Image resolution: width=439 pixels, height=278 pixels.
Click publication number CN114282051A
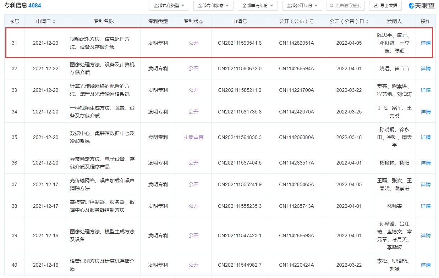click(x=296, y=43)
